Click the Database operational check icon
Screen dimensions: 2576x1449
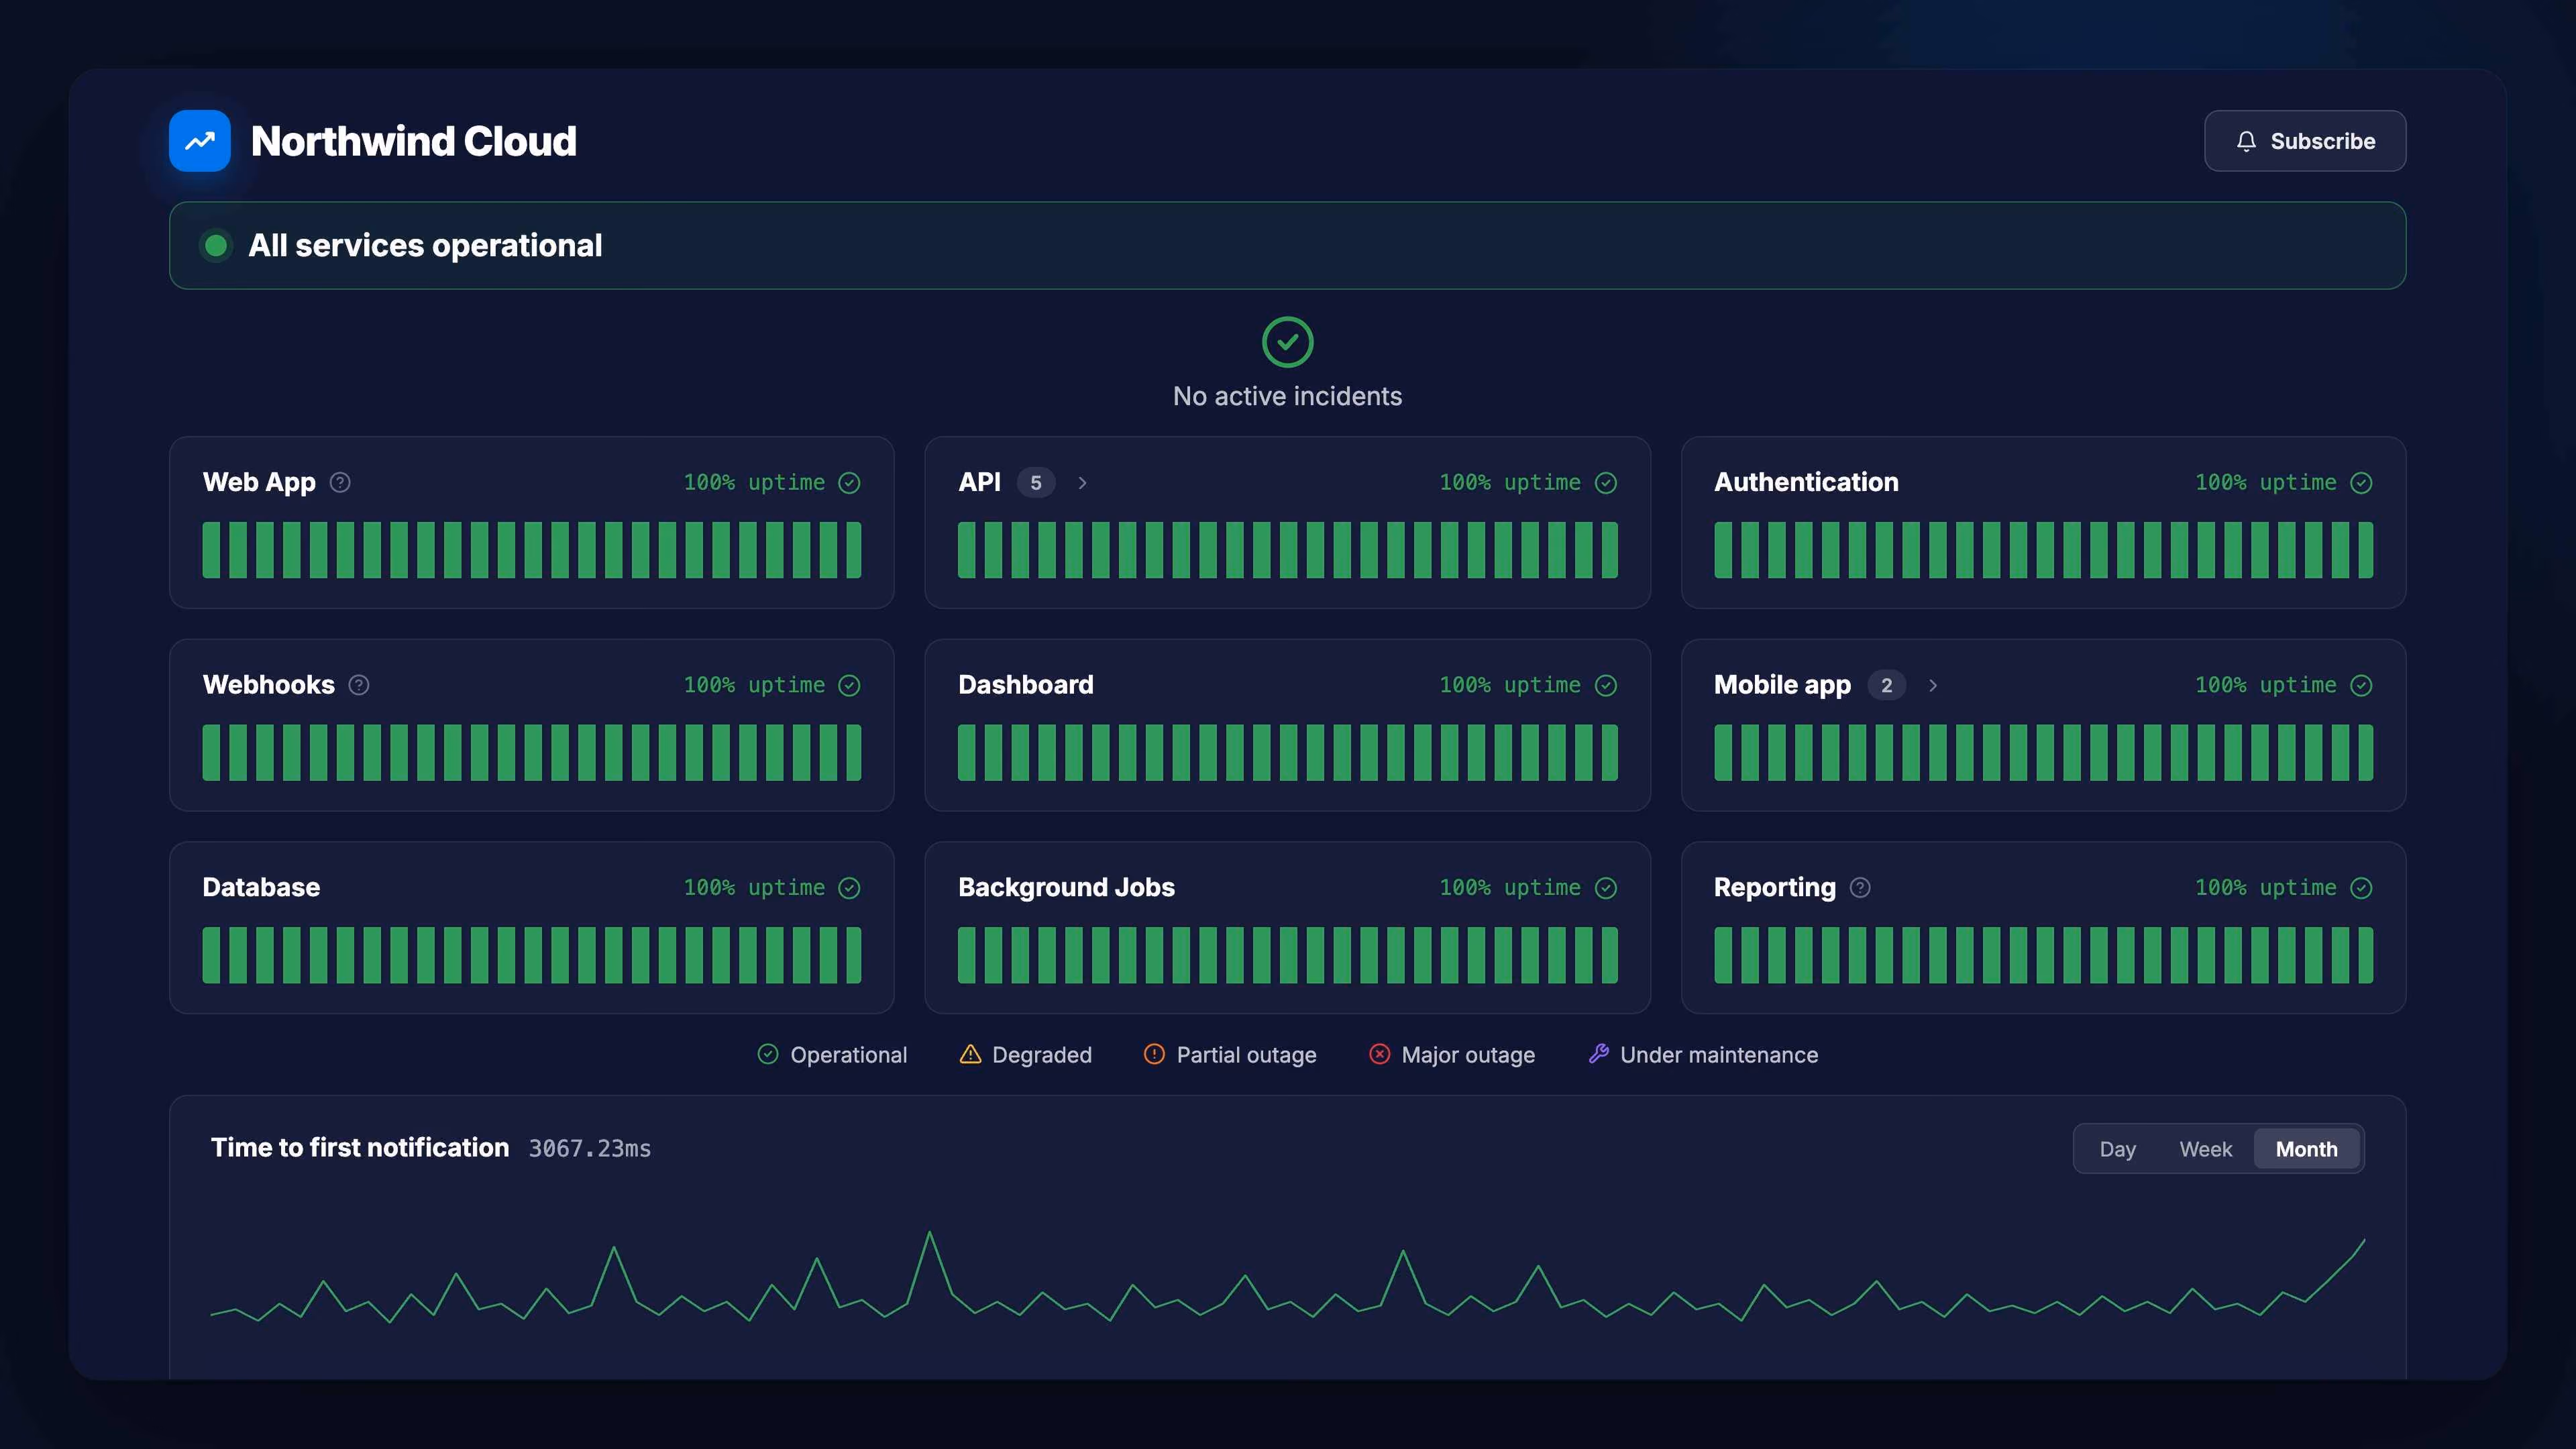point(850,888)
